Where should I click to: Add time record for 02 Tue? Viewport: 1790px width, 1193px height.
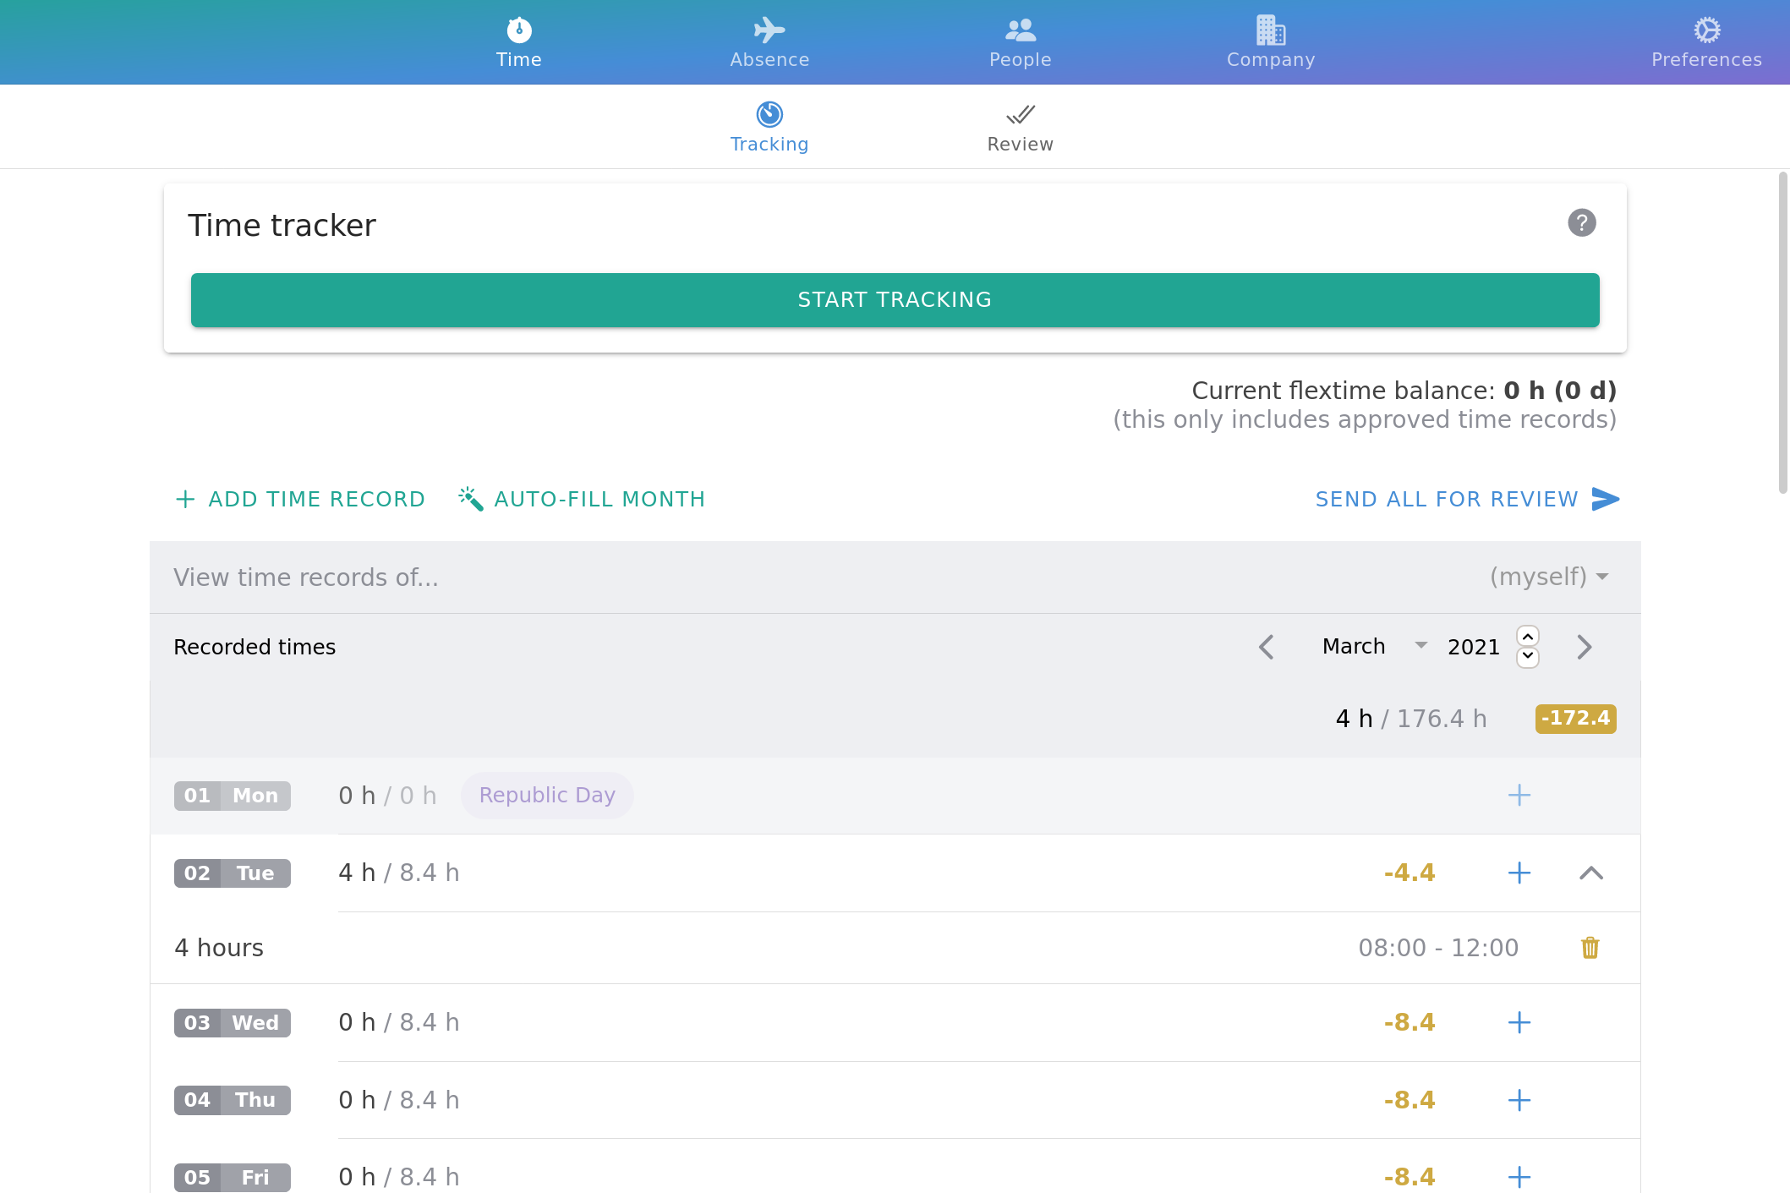(1519, 873)
